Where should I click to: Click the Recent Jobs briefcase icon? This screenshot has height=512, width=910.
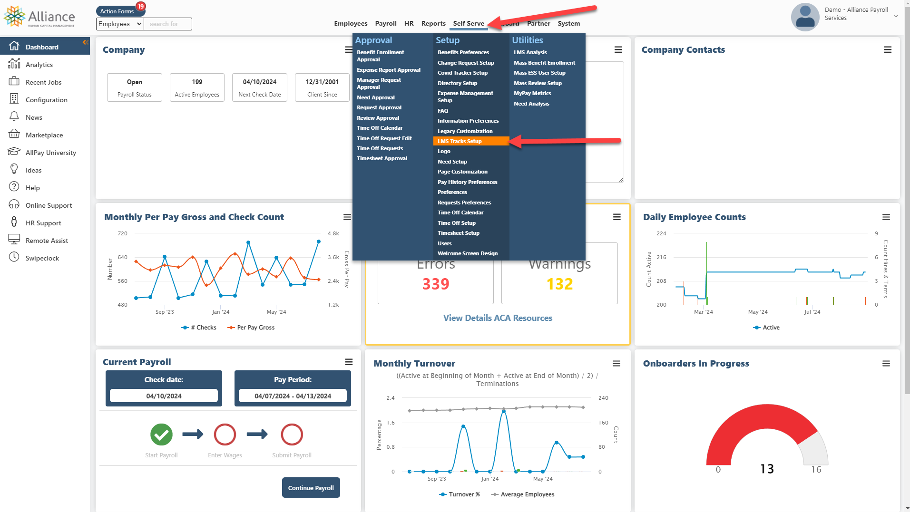pyautogui.click(x=14, y=81)
